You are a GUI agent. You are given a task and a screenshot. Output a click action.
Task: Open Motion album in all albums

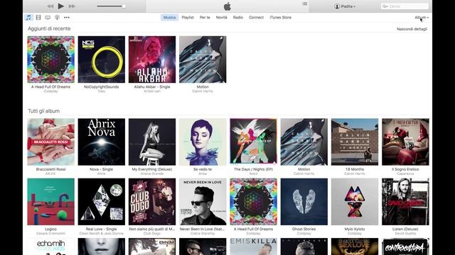click(x=304, y=142)
